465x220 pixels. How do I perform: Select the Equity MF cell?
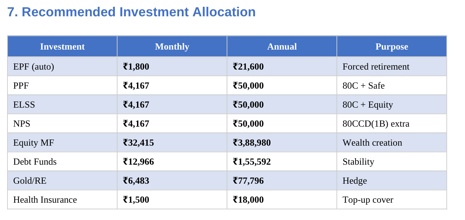(34, 143)
